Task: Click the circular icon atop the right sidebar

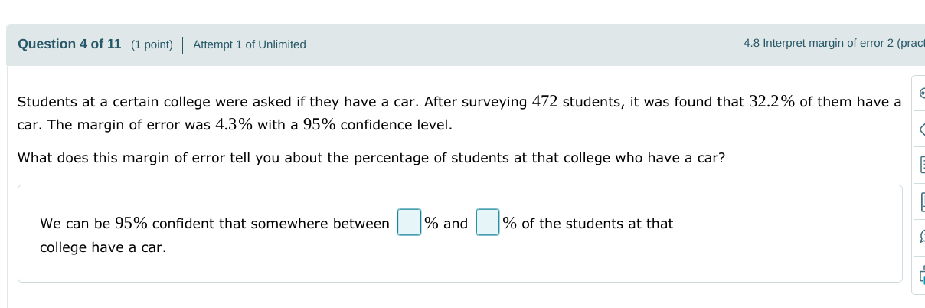Action: (x=921, y=93)
